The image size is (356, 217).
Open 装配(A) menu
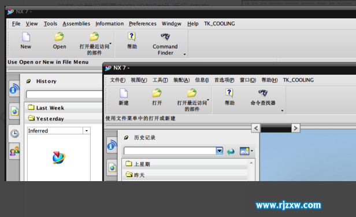(181, 80)
